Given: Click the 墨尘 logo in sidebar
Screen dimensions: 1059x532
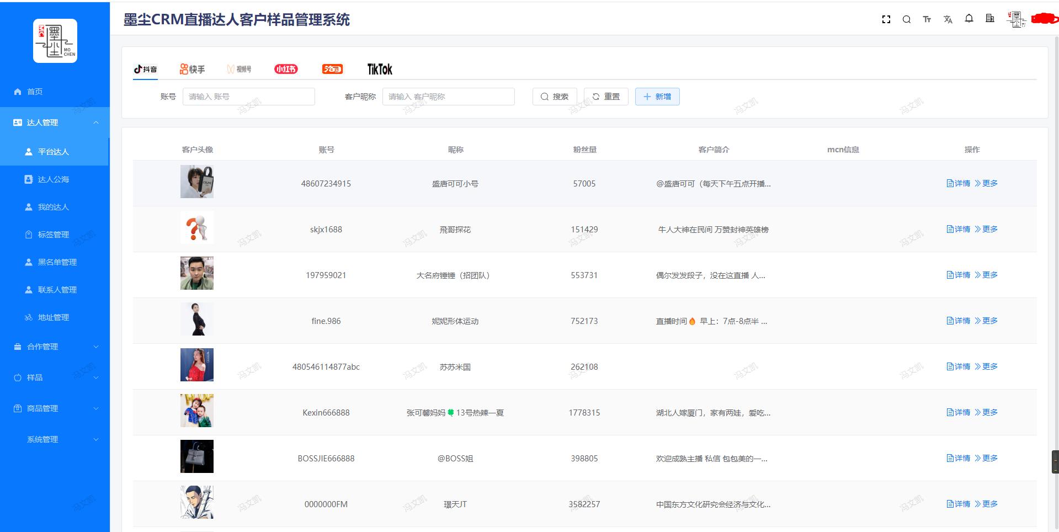Looking at the screenshot, I should [55, 41].
